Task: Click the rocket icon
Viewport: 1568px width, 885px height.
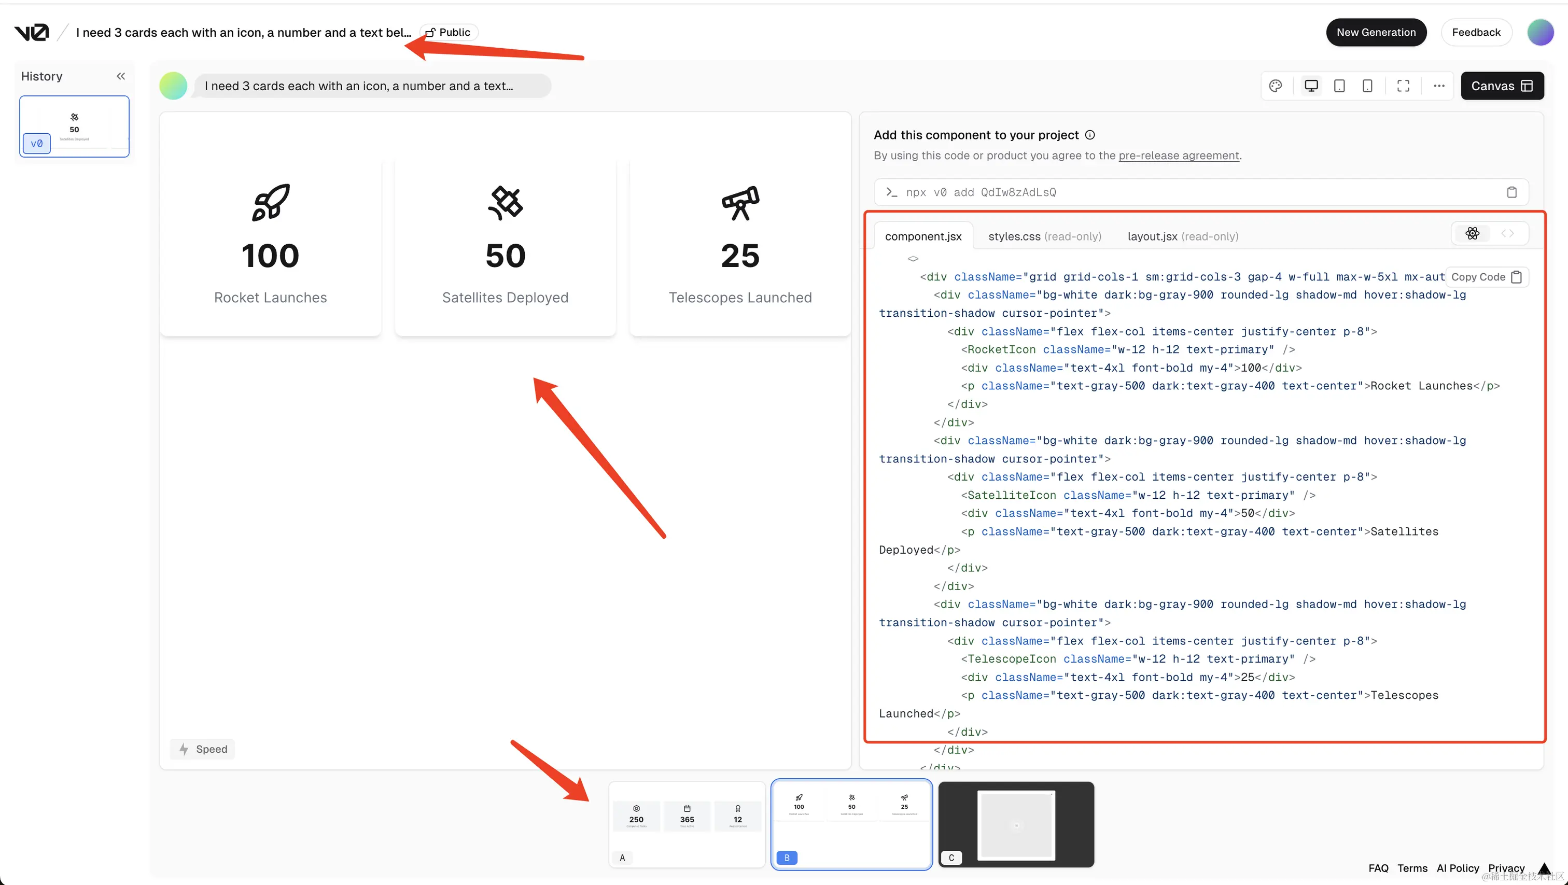Action: [x=271, y=203]
